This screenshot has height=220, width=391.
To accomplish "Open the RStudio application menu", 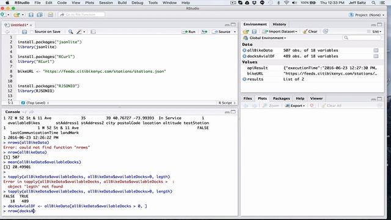I will tap(22, 2).
